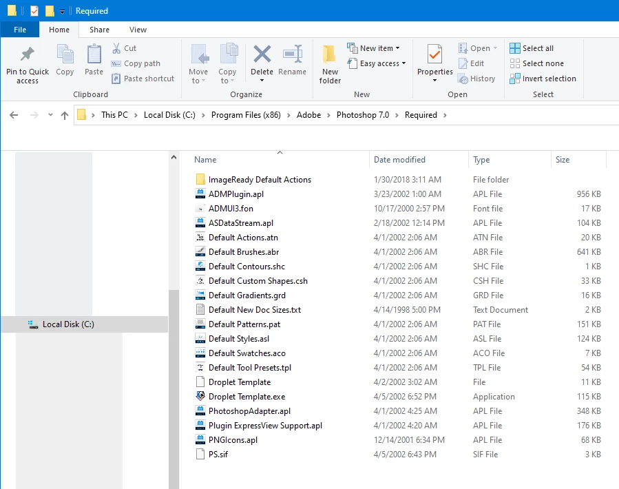Click the Droplet Template.exe application icon
619x489 pixels.
pos(200,396)
